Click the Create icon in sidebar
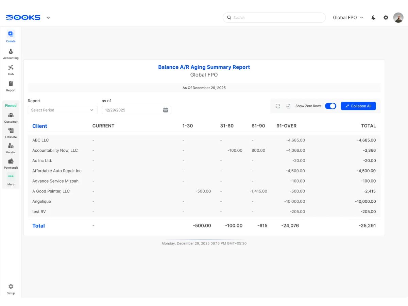Viewport: 408px width, 306px height. point(11,34)
